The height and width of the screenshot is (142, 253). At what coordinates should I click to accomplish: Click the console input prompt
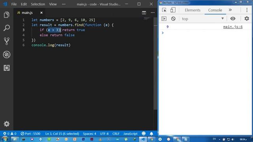(x=205, y=33)
